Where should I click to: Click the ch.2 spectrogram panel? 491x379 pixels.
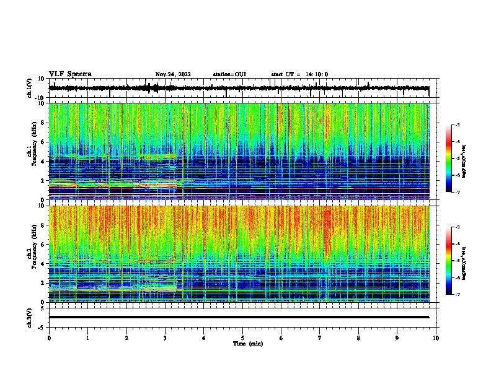coord(239,254)
